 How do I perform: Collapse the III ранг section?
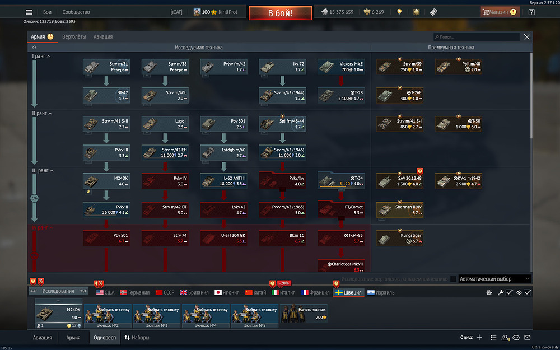tap(51, 171)
